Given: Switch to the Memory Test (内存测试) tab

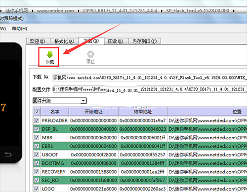Looking at the screenshot, I should point(145,41).
